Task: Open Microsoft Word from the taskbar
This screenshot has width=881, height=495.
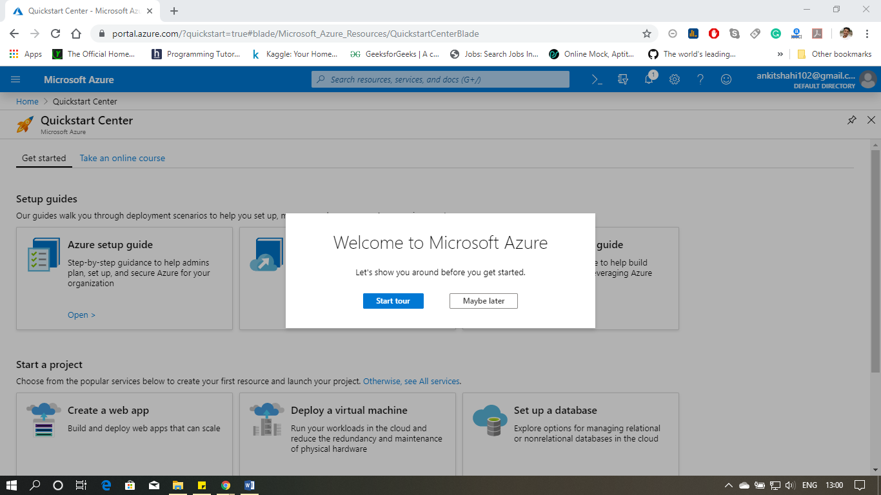Action: coord(250,485)
